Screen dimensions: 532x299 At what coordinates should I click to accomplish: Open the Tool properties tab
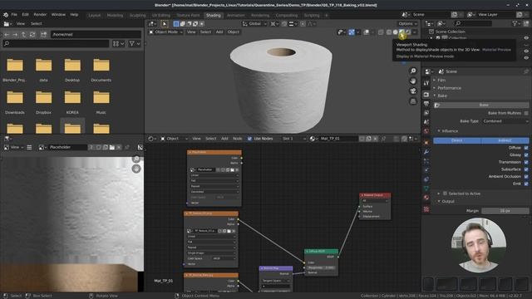point(426,83)
